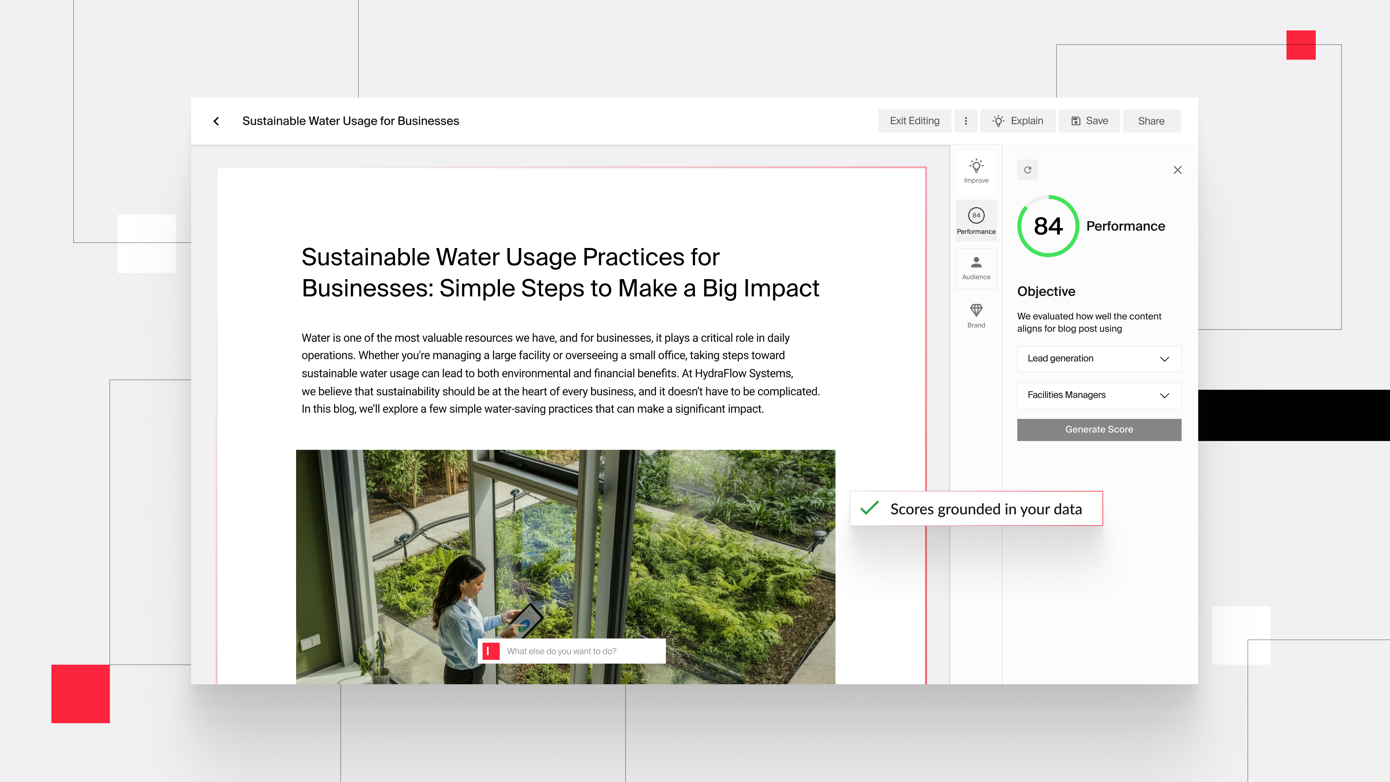Screen dimensions: 1390x782
Task: Click the 'What else do you want to do?' field
Action: click(x=572, y=651)
